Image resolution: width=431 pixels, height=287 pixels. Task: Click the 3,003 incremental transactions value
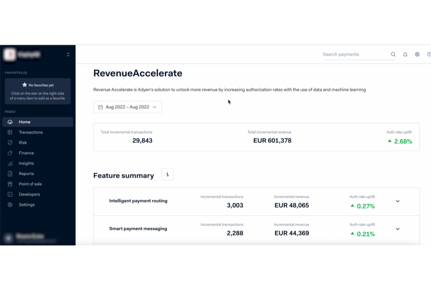click(x=235, y=206)
